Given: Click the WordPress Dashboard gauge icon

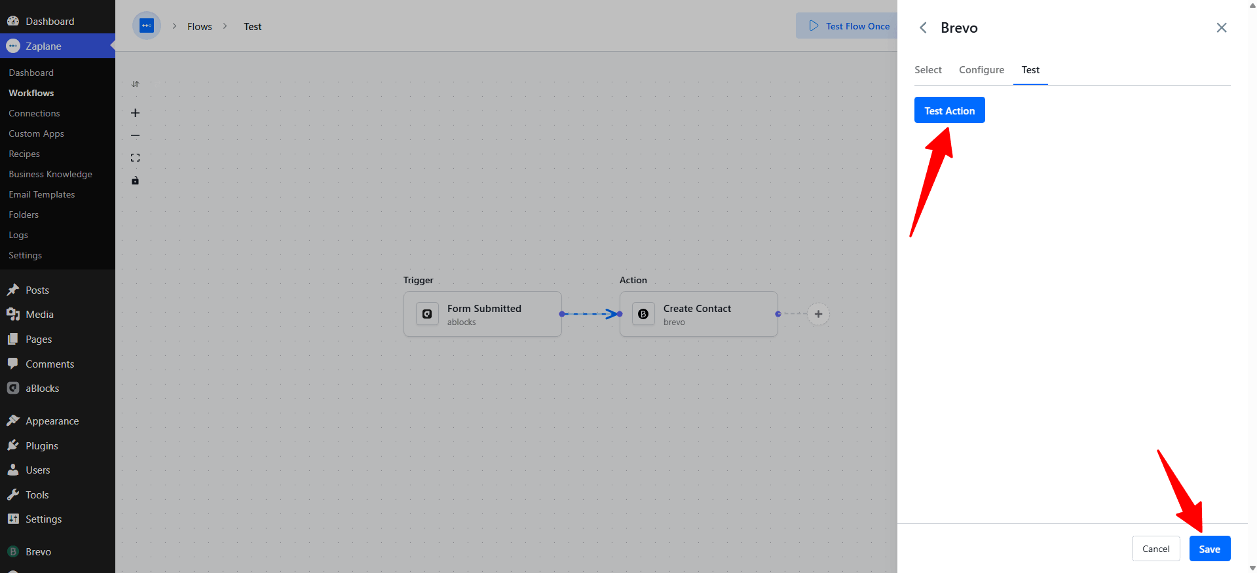Looking at the screenshot, I should coord(13,21).
